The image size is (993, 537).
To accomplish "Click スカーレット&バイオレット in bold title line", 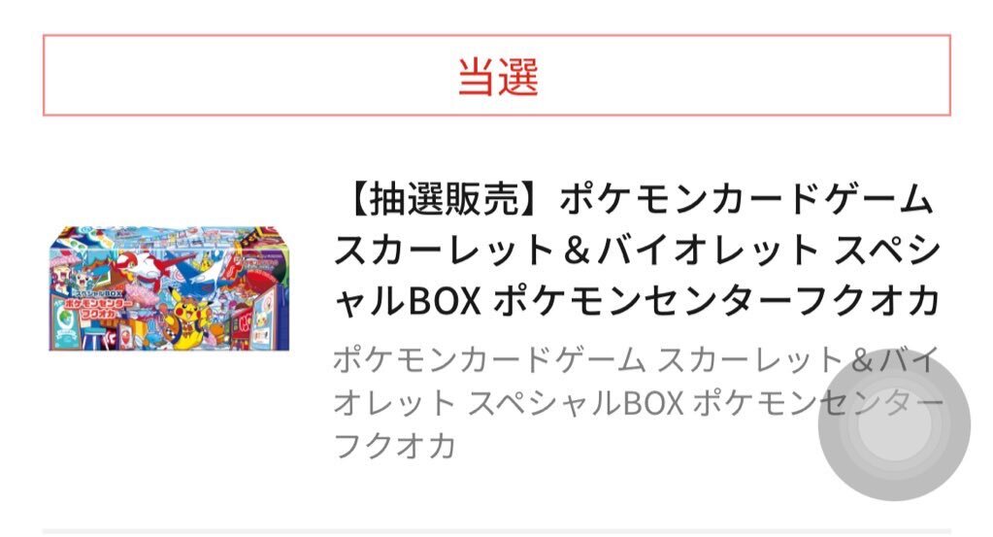I will pyautogui.click(x=577, y=250).
